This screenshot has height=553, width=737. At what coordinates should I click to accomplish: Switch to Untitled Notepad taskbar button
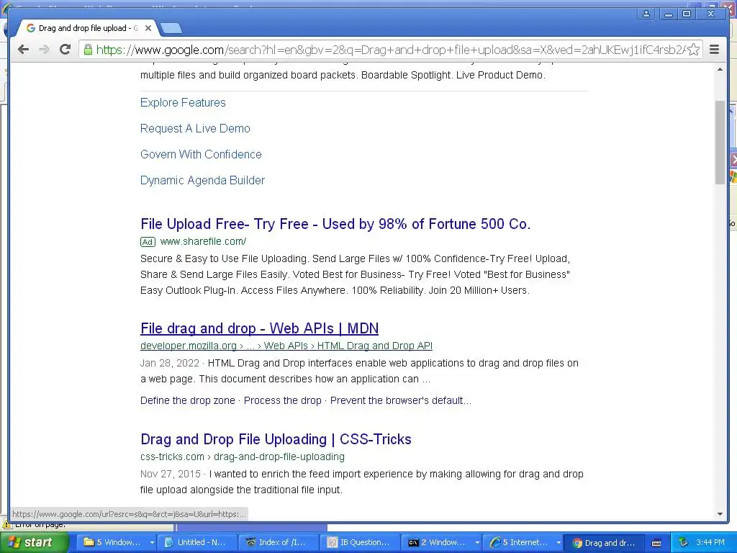(x=196, y=542)
